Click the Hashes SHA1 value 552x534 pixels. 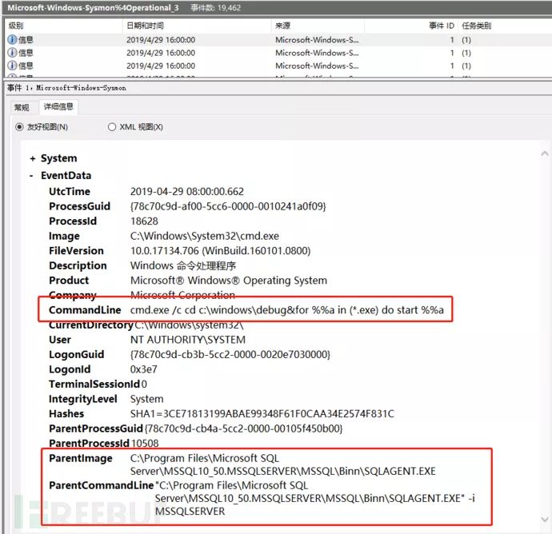tap(262, 414)
